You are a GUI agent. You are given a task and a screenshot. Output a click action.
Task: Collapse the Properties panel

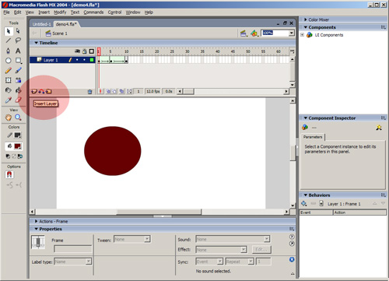pyautogui.click(x=37, y=229)
